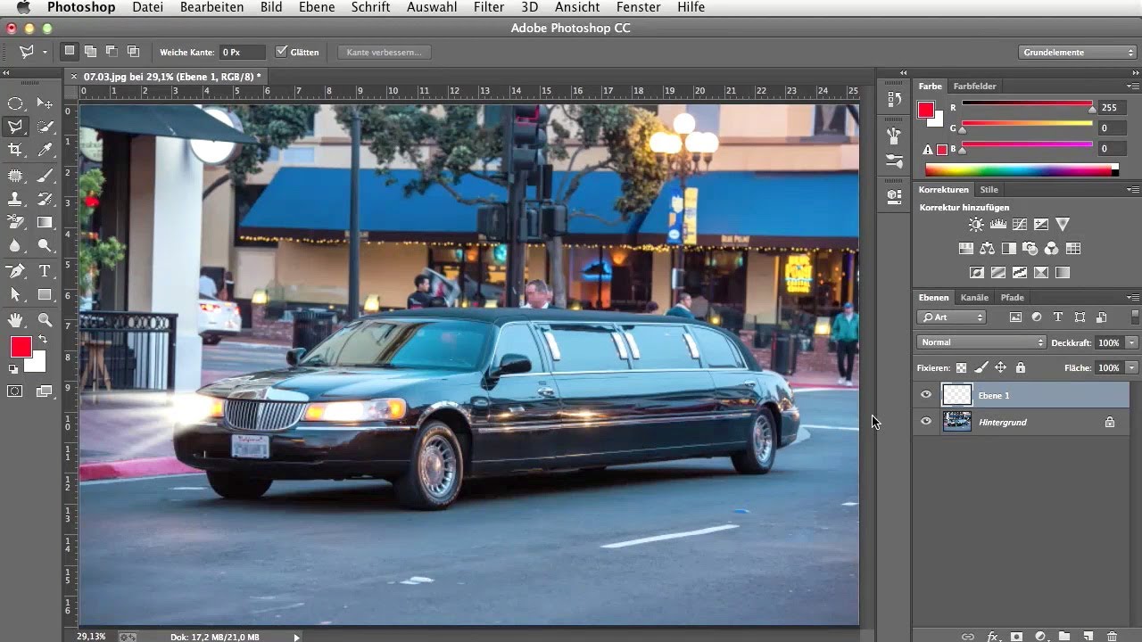Open the Filter menu
The height and width of the screenshot is (642, 1142).
point(489,7)
